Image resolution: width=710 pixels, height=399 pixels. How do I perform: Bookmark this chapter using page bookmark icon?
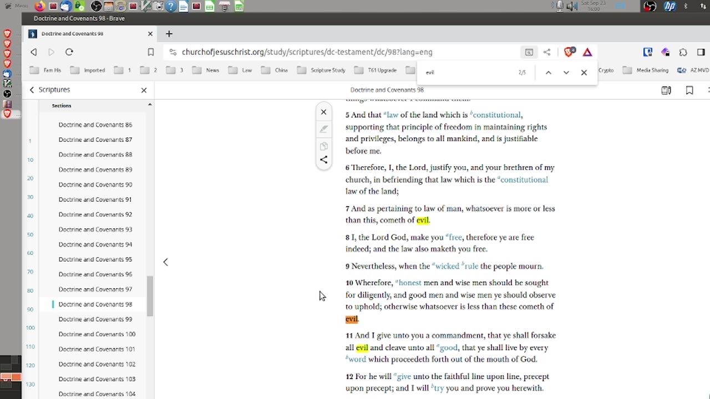point(689,90)
